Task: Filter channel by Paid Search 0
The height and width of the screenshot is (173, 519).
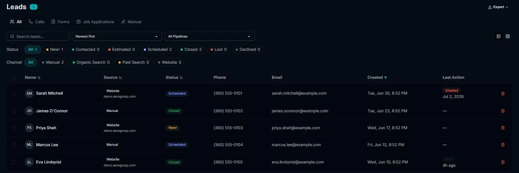Action: click(134, 62)
